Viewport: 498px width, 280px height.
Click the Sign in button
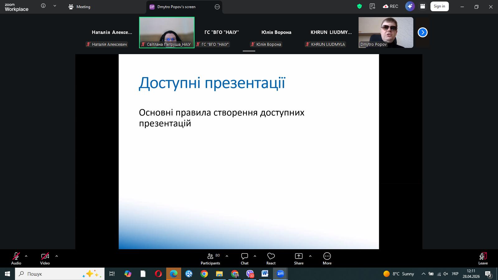pyautogui.click(x=439, y=6)
